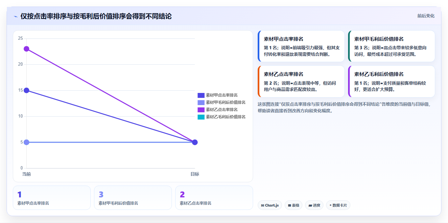Open the 素材乙毛利后价值排名 info card title
The height and width of the screenshot is (223, 448).
click(379, 74)
